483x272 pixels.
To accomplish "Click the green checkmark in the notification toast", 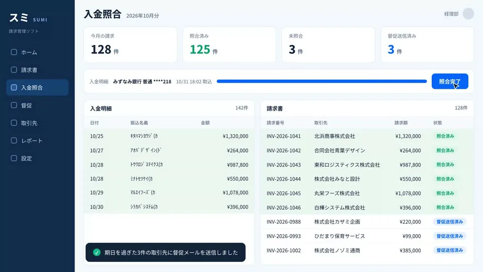I will 97,252.
